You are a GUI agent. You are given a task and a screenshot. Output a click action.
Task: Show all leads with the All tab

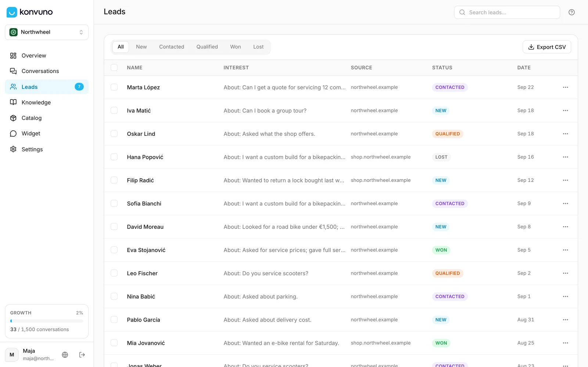click(x=121, y=47)
